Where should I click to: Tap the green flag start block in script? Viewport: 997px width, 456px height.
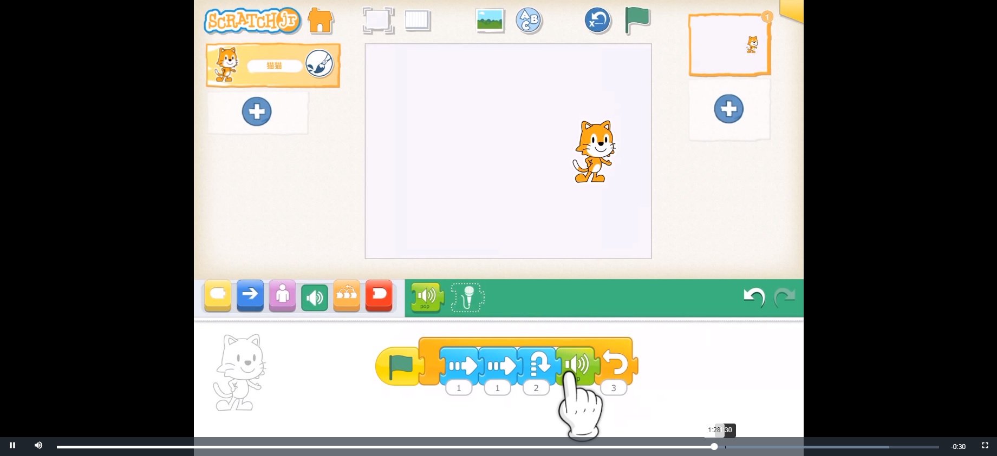[400, 366]
